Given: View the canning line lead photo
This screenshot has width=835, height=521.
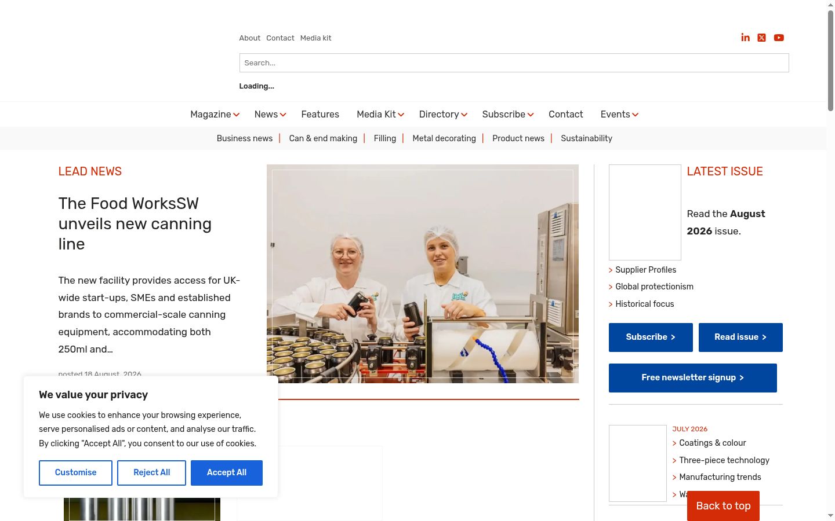Looking at the screenshot, I should tap(423, 274).
